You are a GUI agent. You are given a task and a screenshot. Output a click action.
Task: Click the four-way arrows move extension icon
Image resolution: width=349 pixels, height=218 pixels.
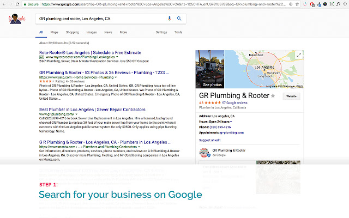[345, 4]
